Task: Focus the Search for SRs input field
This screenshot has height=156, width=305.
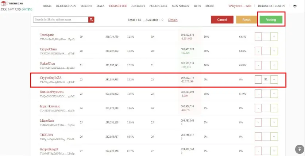Action: point(61,19)
